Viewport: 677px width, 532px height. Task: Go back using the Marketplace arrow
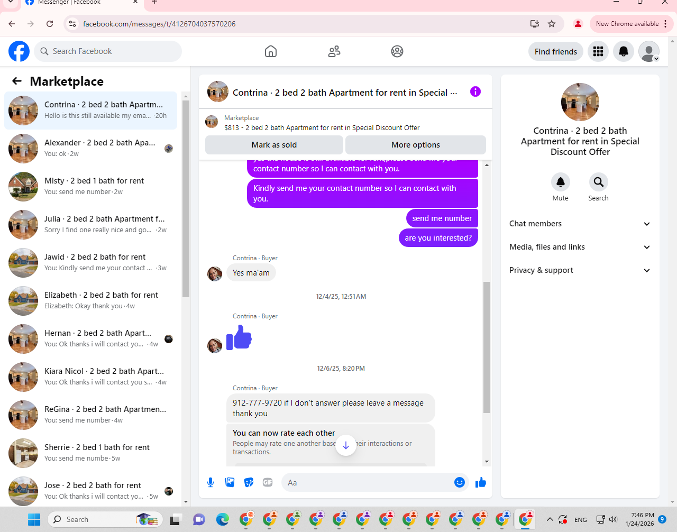click(17, 81)
